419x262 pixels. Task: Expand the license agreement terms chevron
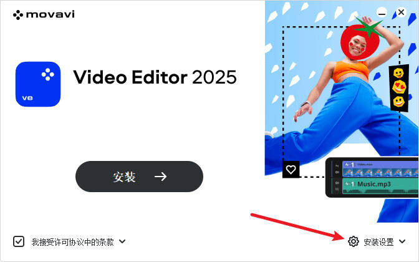pos(122,241)
